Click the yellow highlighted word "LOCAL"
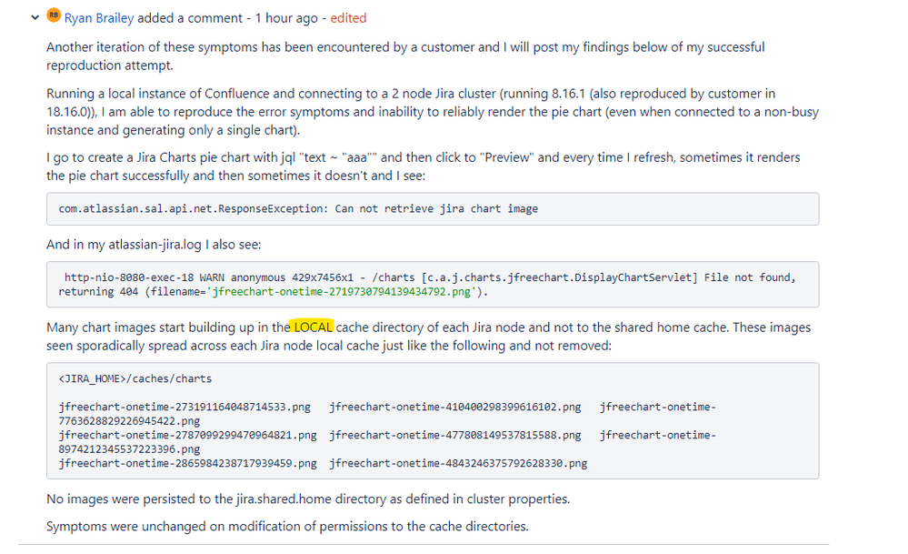Screen dimensions: 908x554 coord(313,327)
